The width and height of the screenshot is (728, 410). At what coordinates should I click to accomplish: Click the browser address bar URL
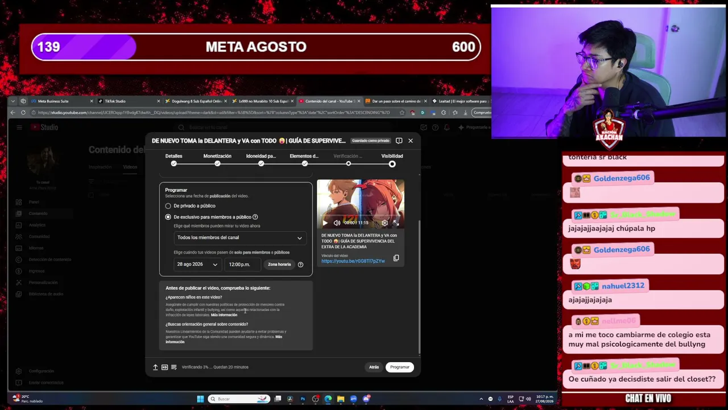coord(214,113)
